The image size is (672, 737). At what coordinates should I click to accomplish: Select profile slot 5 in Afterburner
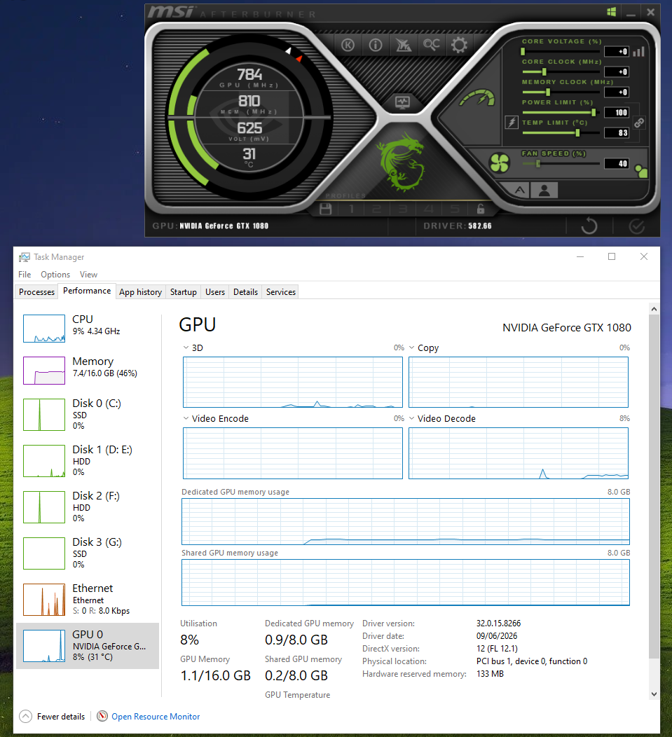[454, 209]
